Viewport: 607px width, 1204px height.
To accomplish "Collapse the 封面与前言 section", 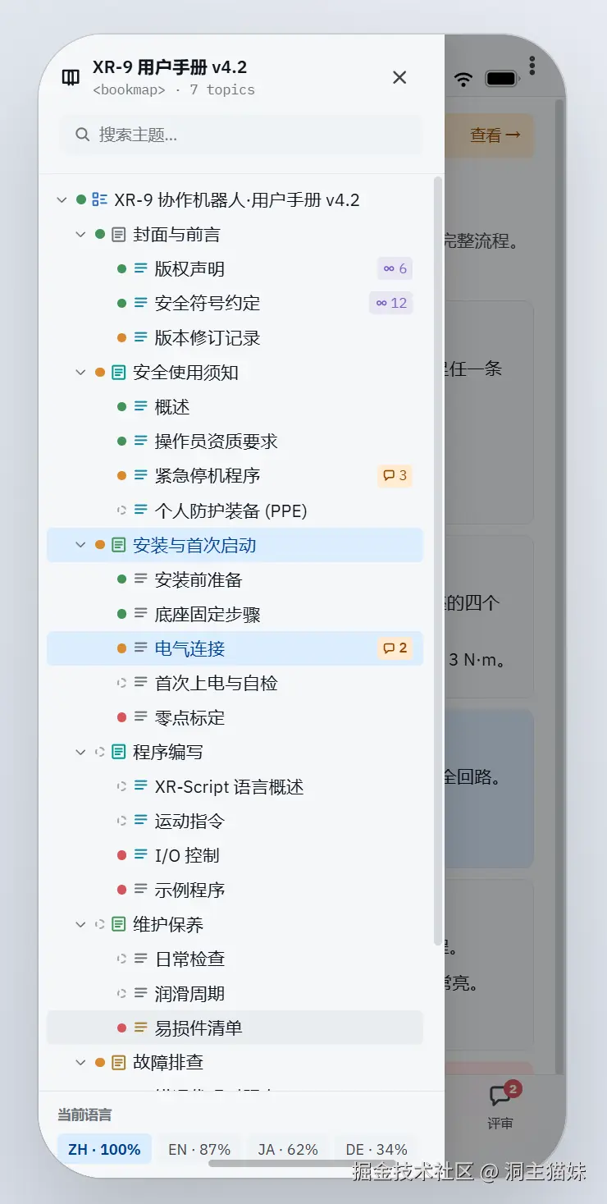I will [x=80, y=235].
